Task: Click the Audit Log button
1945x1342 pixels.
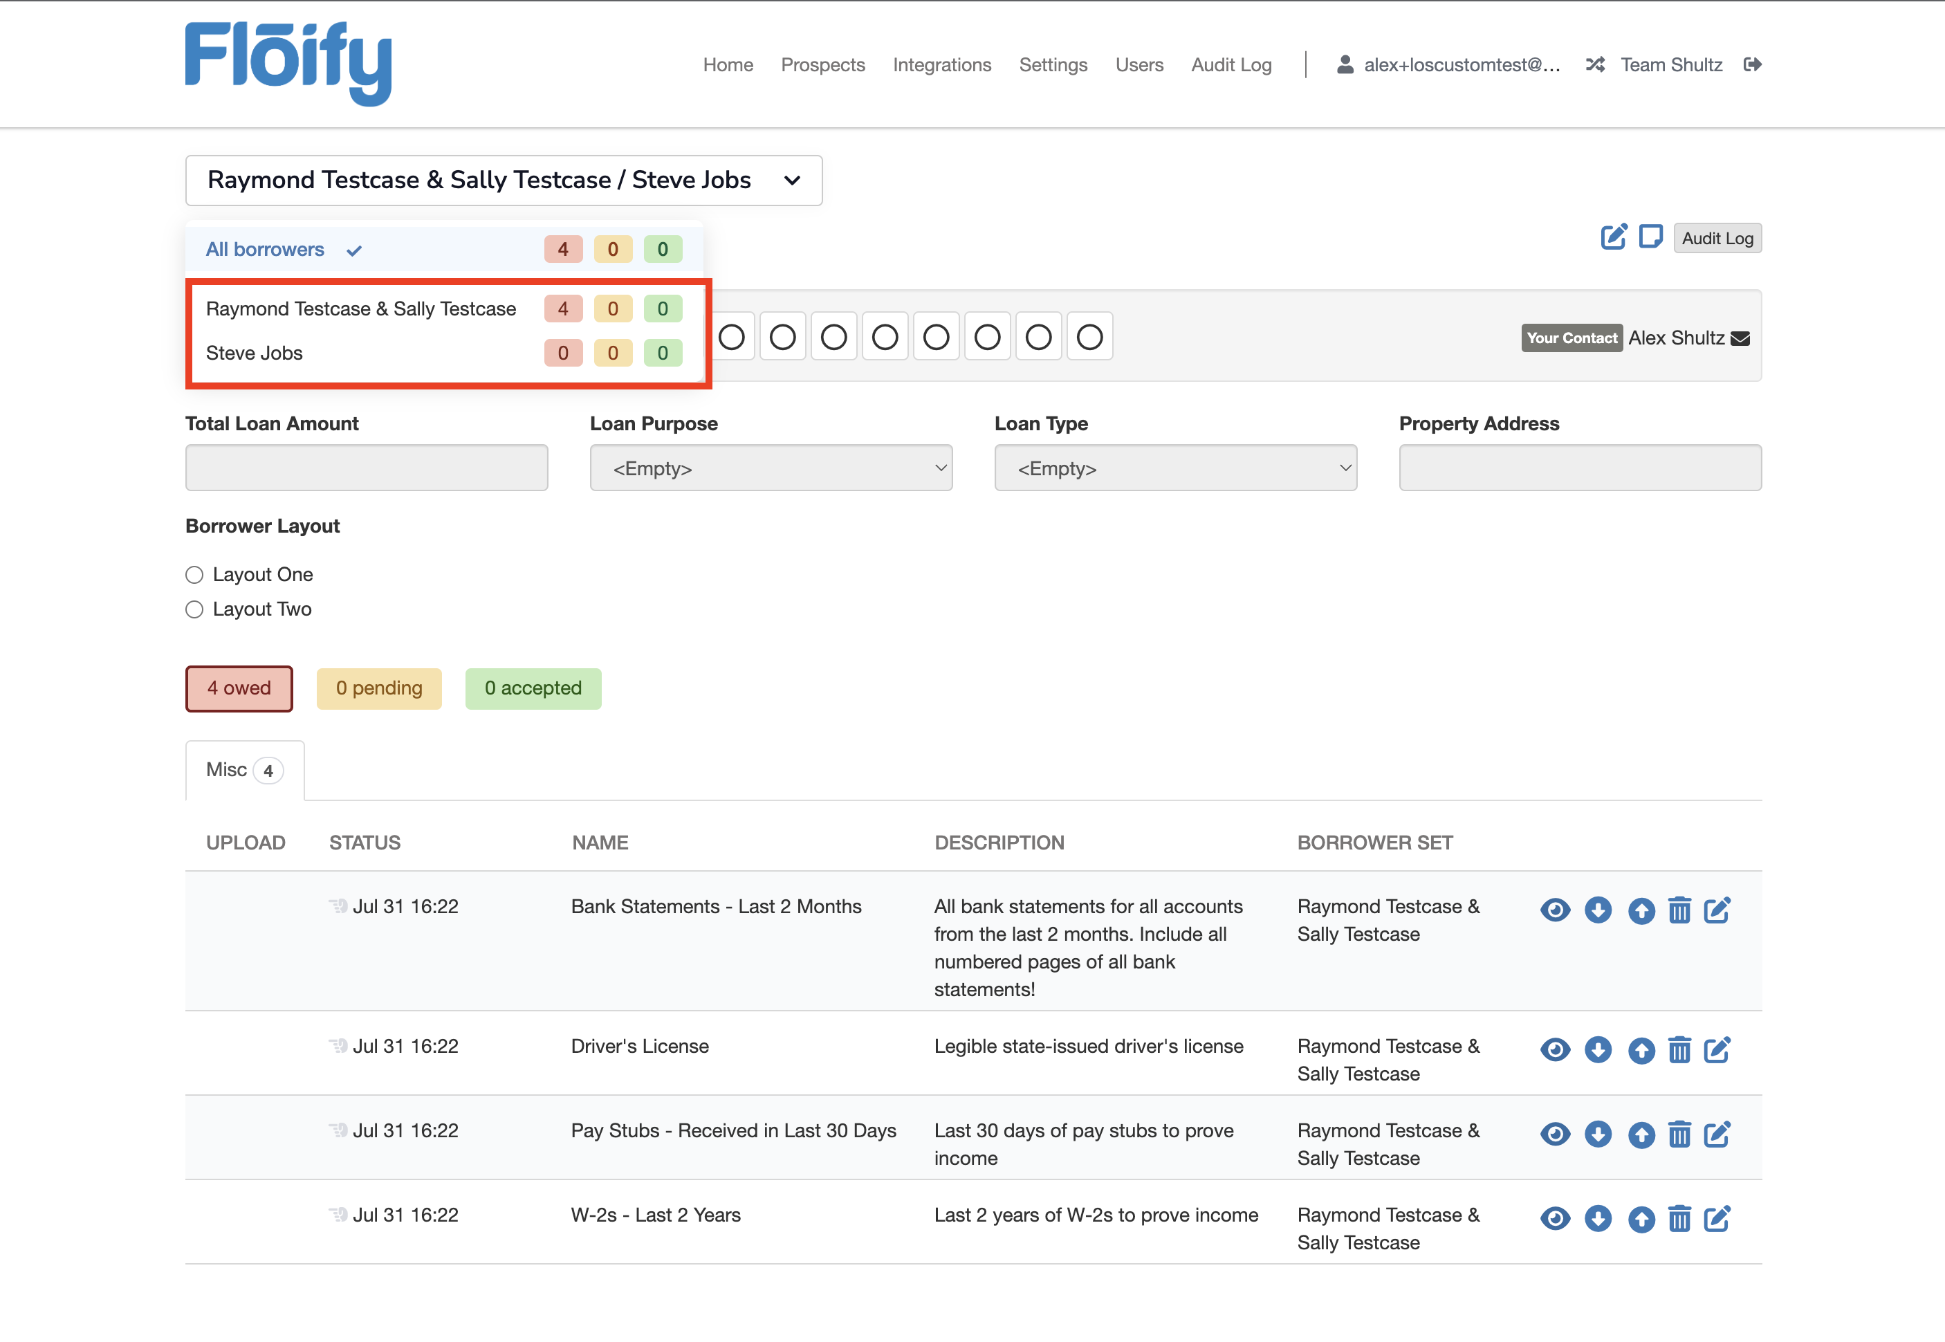Action: (1716, 238)
